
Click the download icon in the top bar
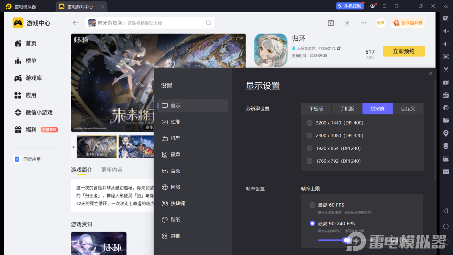click(347, 23)
